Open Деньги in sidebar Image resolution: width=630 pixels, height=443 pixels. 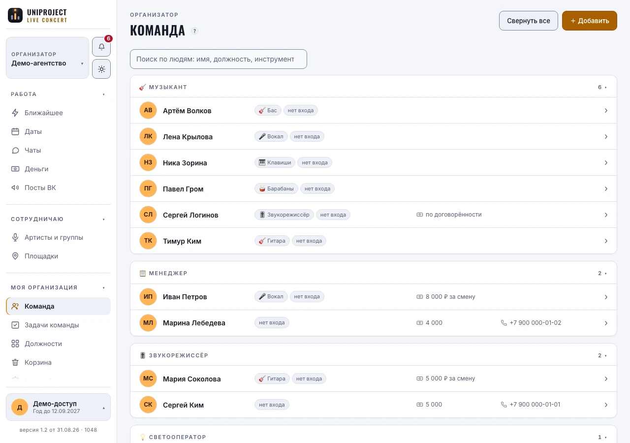click(x=58, y=169)
